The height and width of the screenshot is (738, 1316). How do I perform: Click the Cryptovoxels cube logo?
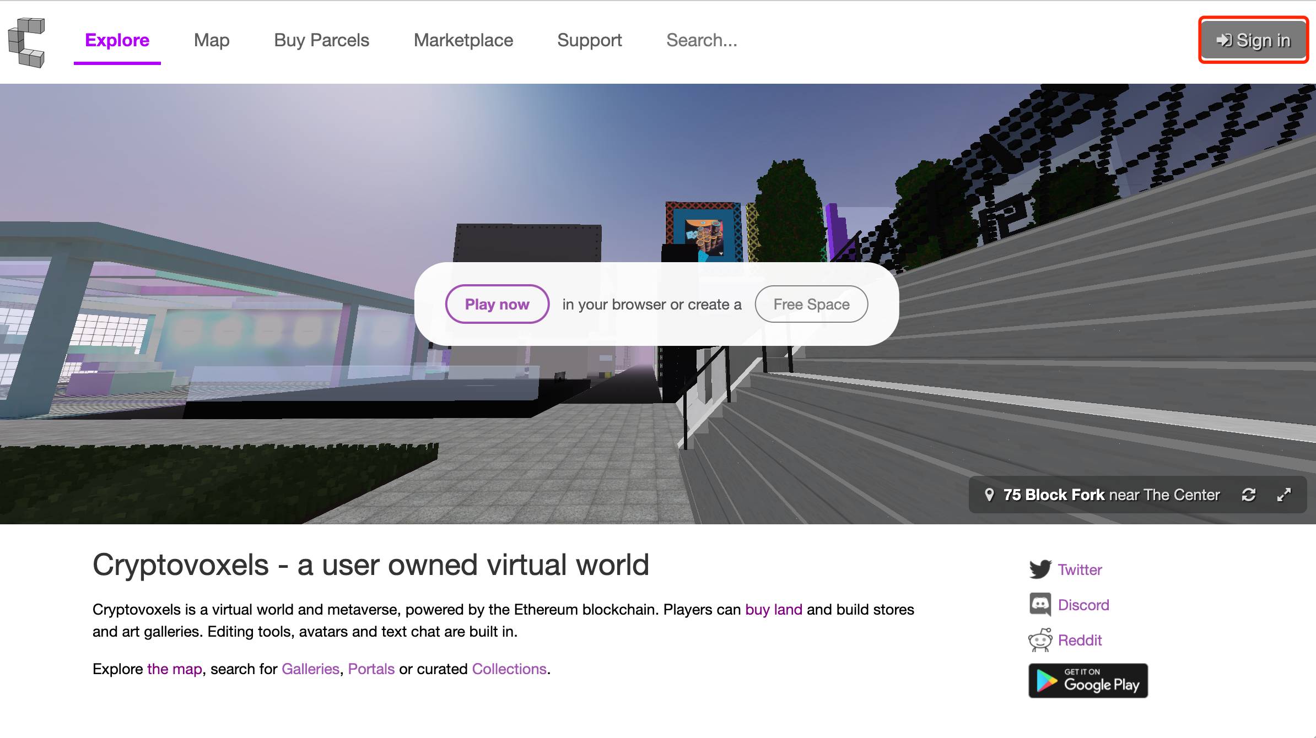pyautogui.click(x=26, y=42)
